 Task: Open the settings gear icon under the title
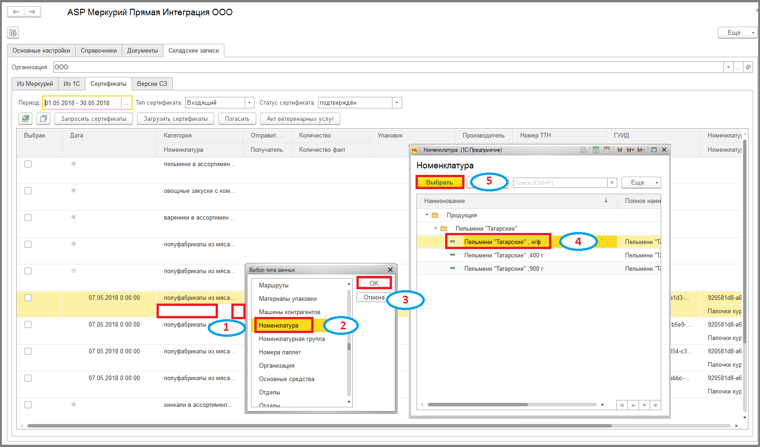tap(13, 33)
